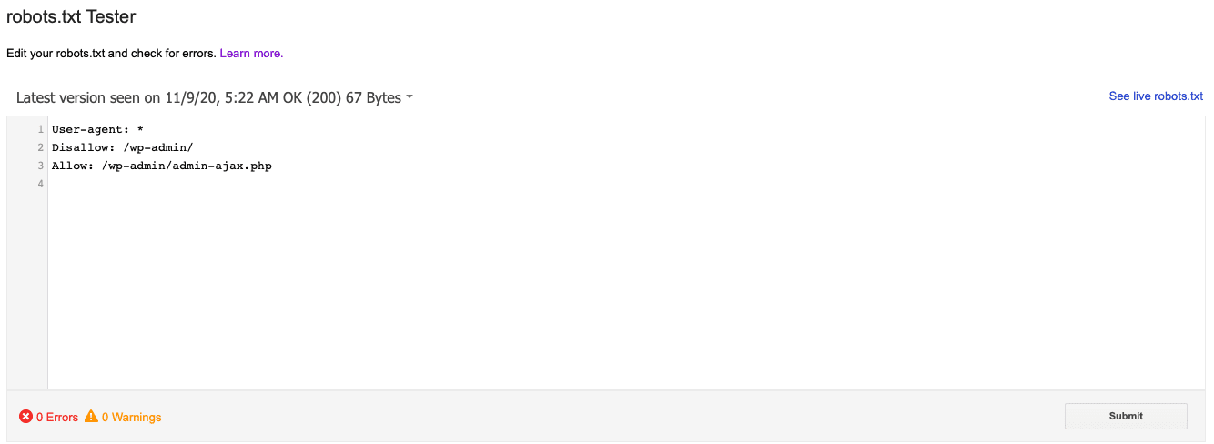Click the asterisk after User-agent
This screenshot has width=1214, height=444.
click(x=140, y=129)
